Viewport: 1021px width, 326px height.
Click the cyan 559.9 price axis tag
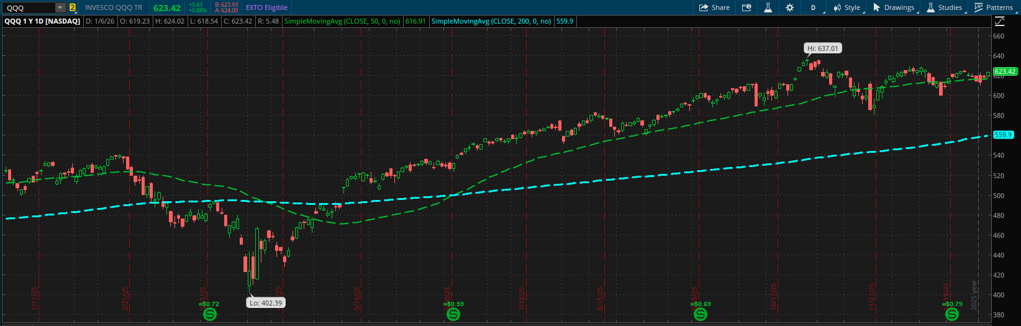(1003, 135)
